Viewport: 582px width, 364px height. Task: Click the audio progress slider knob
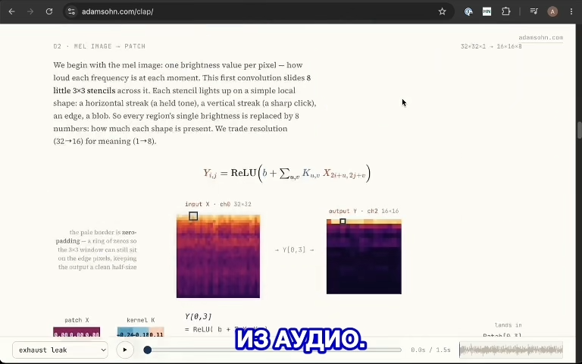[147, 350]
